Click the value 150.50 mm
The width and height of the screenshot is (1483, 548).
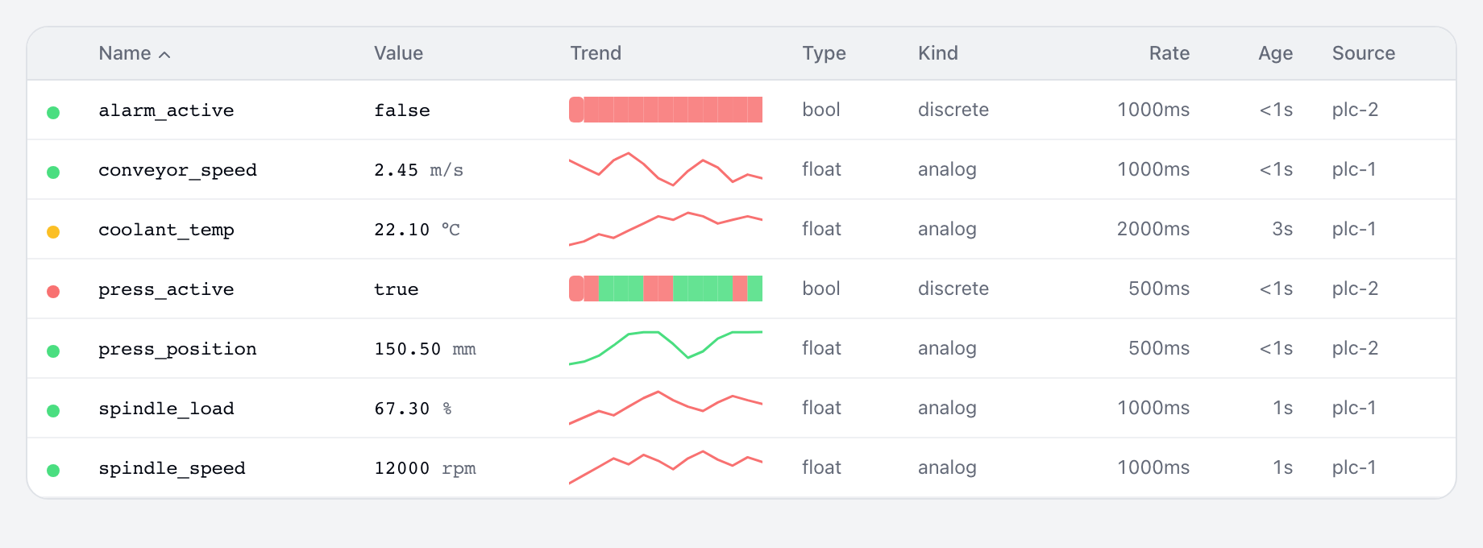click(x=425, y=349)
